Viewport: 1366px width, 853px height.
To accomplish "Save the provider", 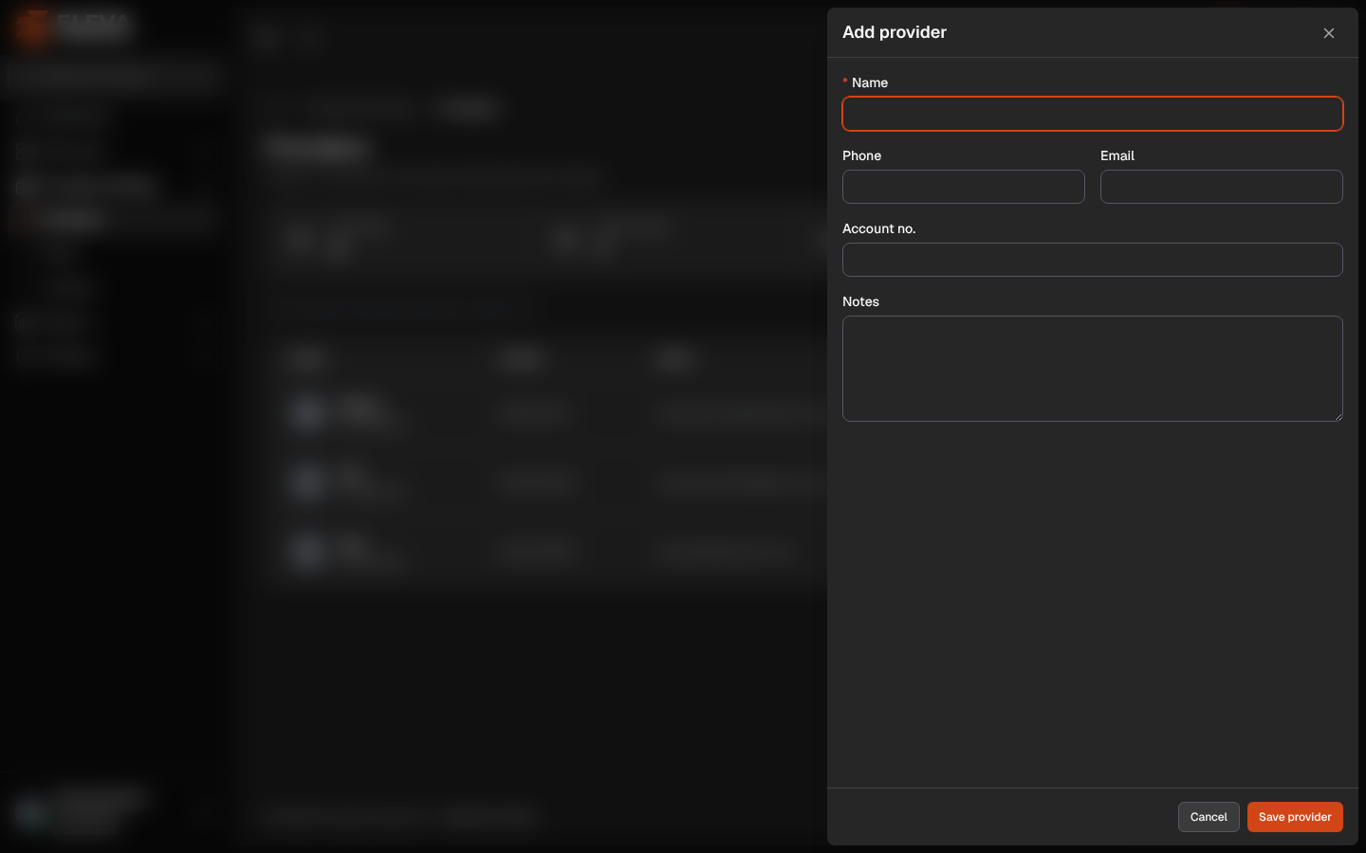I will [1295, 817].
